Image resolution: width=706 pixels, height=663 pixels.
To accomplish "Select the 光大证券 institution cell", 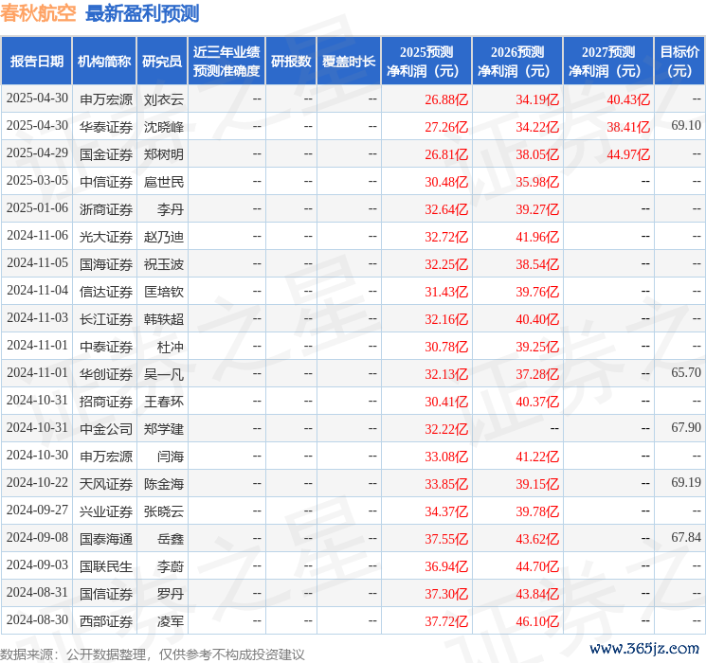I will [x=106, y=237].
